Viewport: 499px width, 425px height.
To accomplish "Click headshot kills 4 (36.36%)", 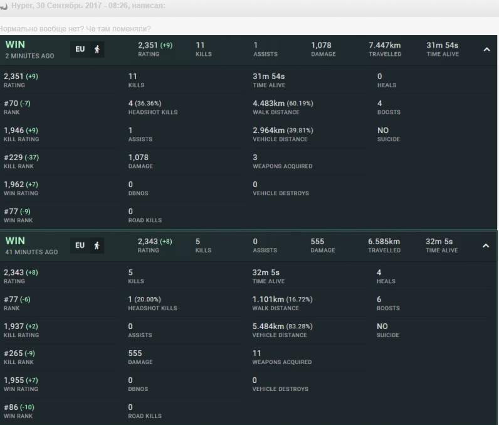I will click(x=145, y=104).
